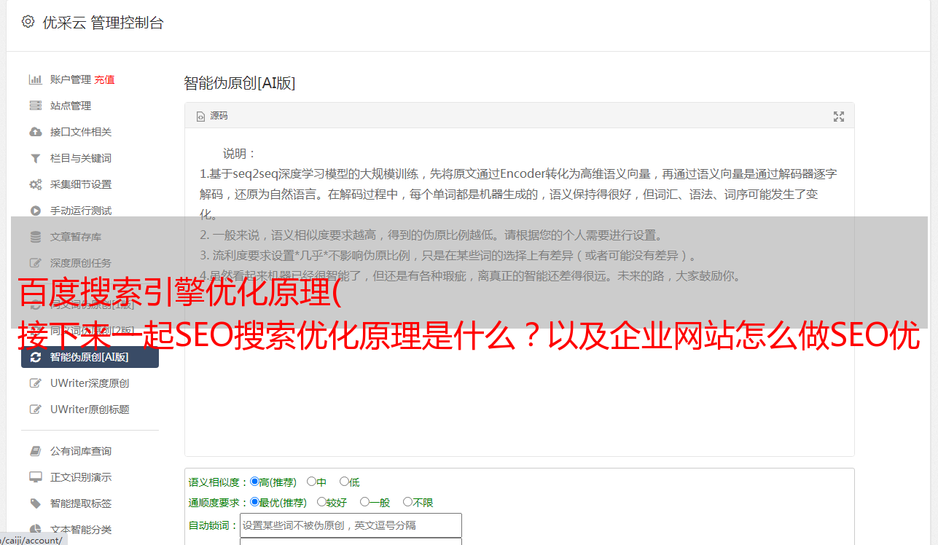
Task: Click the gear icon beside 优采云 管理控制台
Action: point(28,22)
